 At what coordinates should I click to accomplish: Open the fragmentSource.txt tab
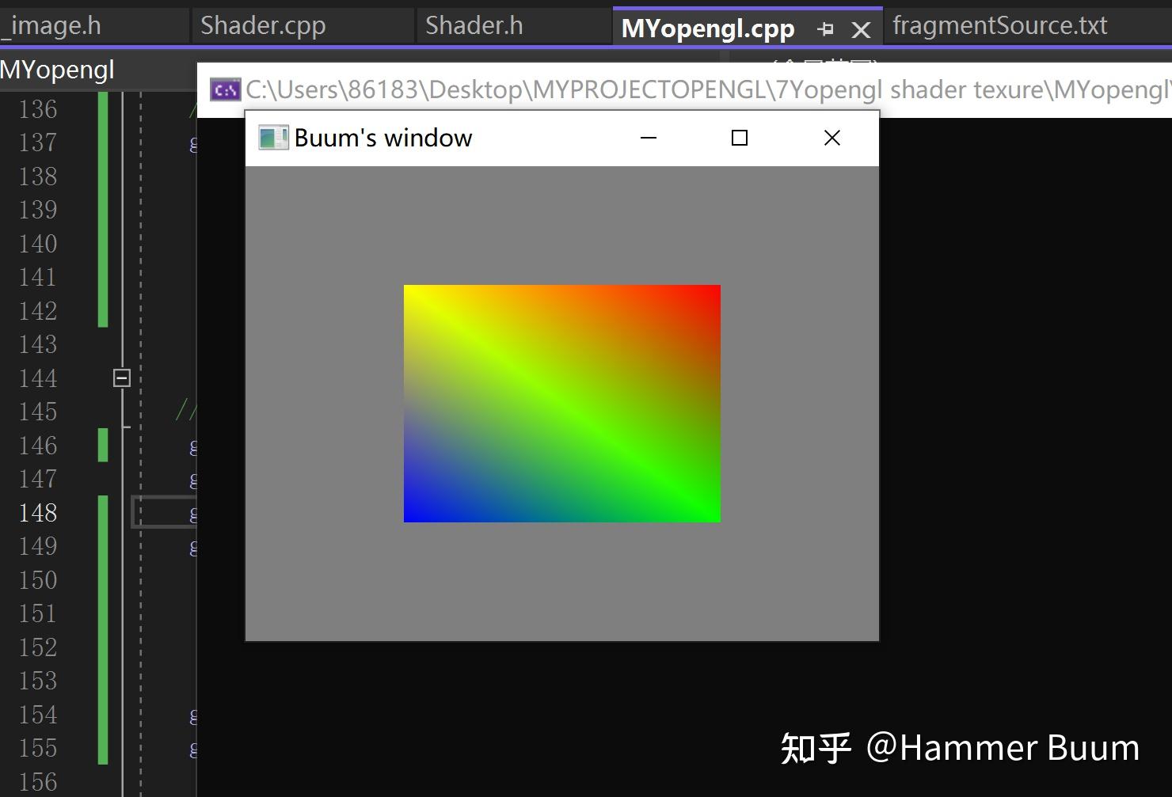pyautogui.click(x=999, y=25)
